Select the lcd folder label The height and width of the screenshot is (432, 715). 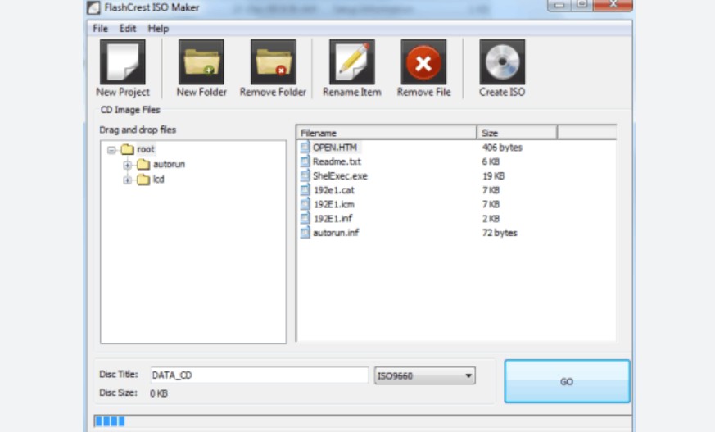pyautogui.click(x=159, y=180)
